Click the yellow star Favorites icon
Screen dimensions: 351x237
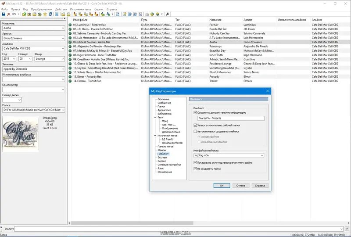[x=45, y=14]
